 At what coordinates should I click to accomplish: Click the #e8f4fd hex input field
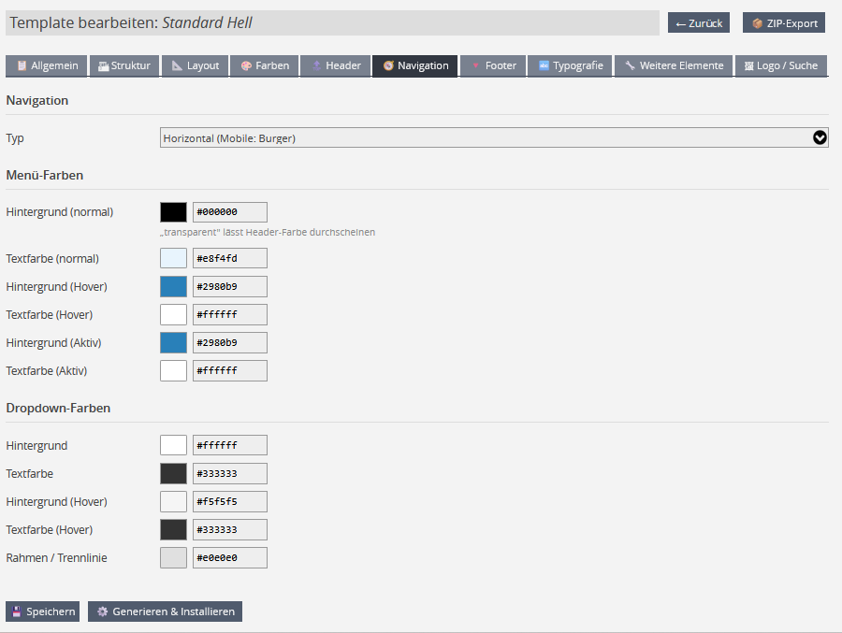(230, 258)
